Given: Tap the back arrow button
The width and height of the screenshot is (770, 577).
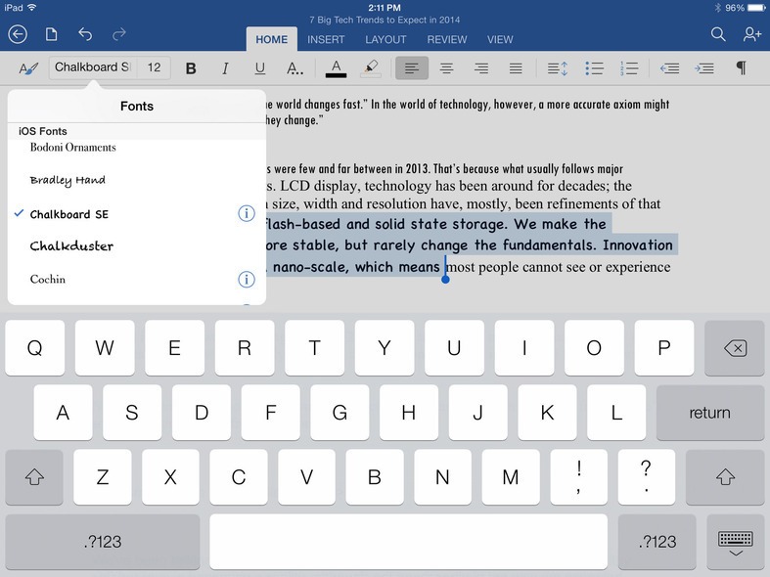Looking at the screenshot, I should (18, 35).
